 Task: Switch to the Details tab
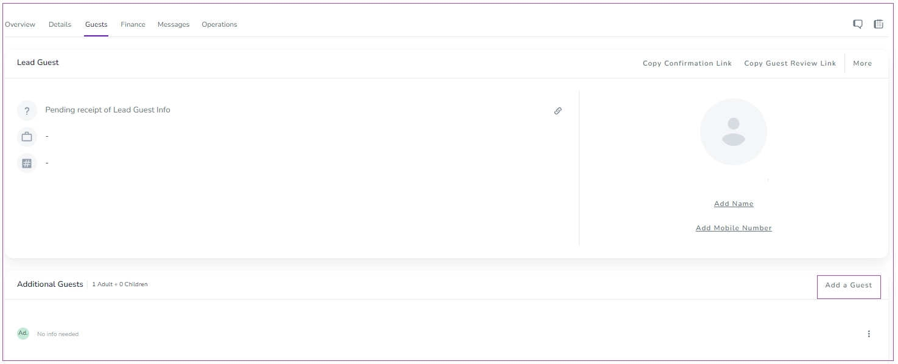(x=60, y=24)
